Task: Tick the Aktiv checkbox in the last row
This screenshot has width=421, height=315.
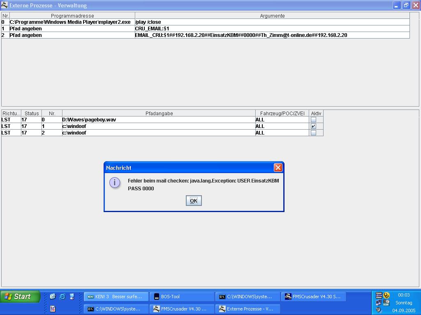Action: [x=313, y=133]
